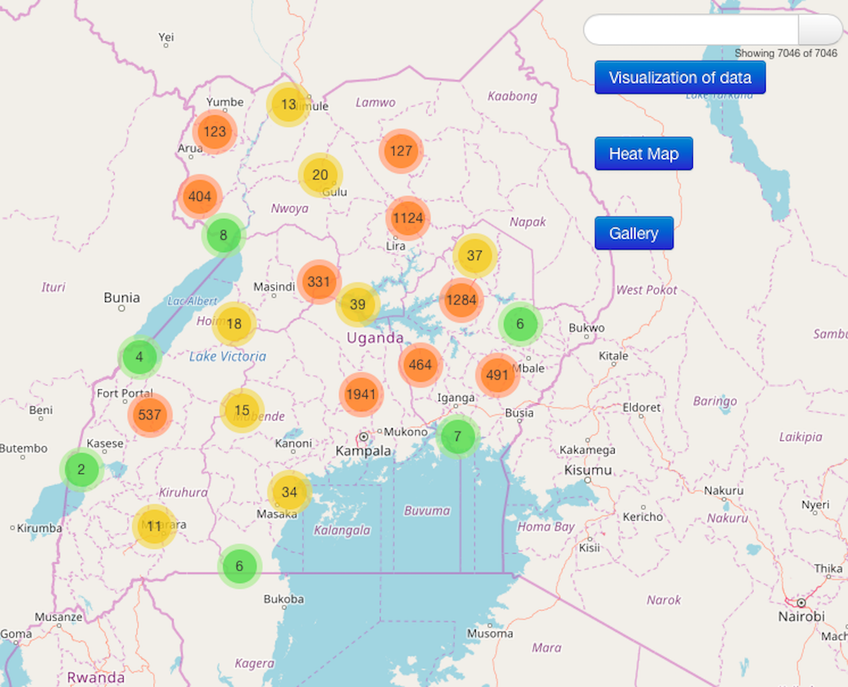Click the yellow cluster marker 39
The height and width of the screenshot is (687, 848).
[x=358, y=304]
